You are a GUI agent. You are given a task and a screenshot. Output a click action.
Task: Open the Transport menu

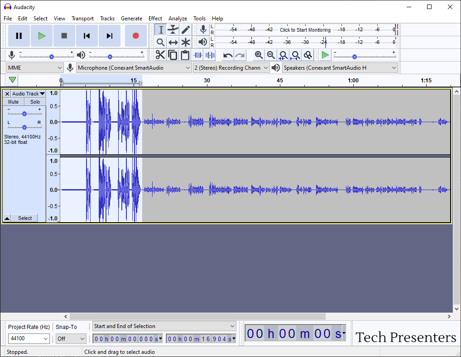tap(82, 19)
